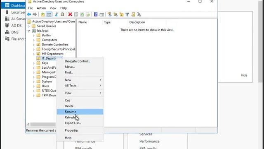Select Refresh in context menu

[x=80, y=117]
